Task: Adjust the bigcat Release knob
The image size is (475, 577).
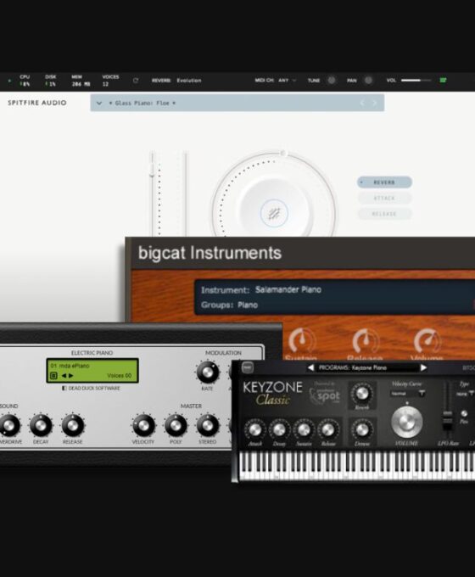Action: tap(366, 341)
